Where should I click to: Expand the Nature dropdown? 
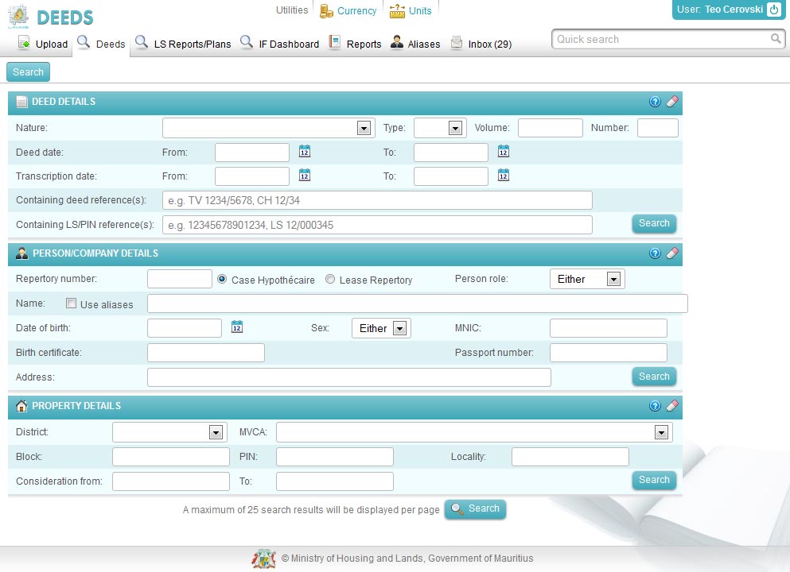(364, 128)
